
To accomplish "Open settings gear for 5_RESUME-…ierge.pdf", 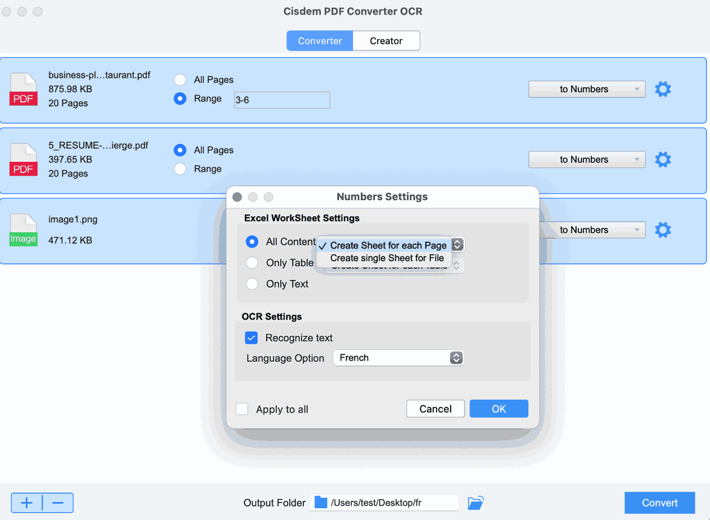I will click(663, 160).
